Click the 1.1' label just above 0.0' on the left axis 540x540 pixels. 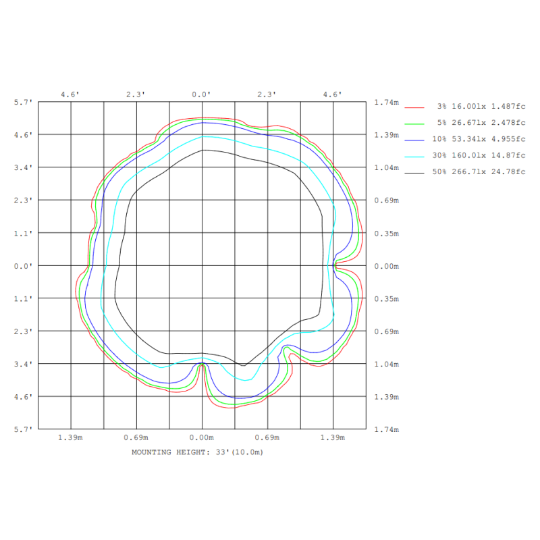coord(23,233)
